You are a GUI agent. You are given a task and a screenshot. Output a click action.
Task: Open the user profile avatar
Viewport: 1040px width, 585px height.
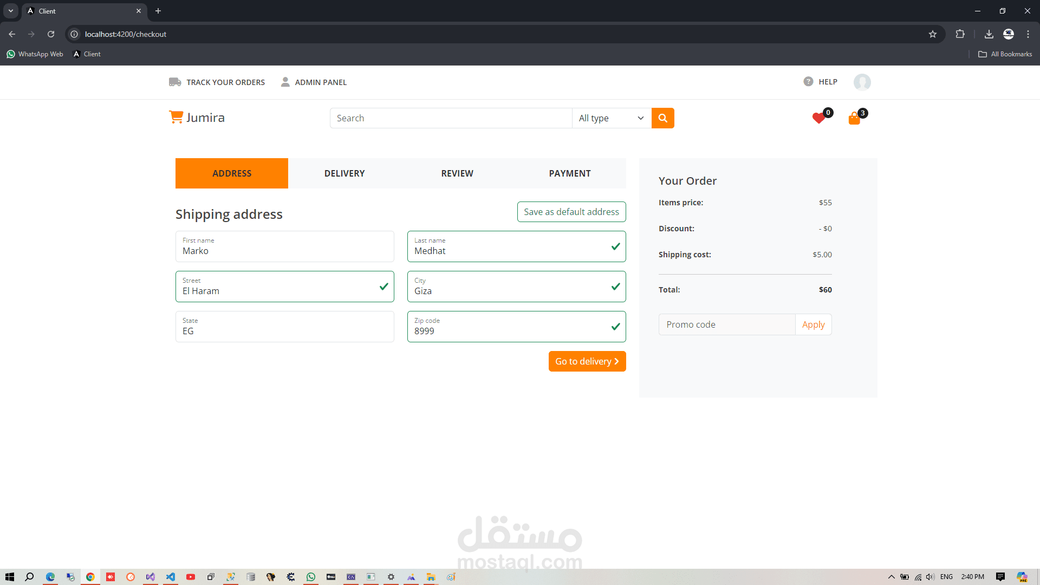coord(862,82)
